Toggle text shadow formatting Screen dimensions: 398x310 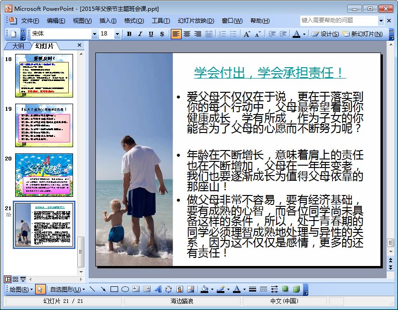162,34
